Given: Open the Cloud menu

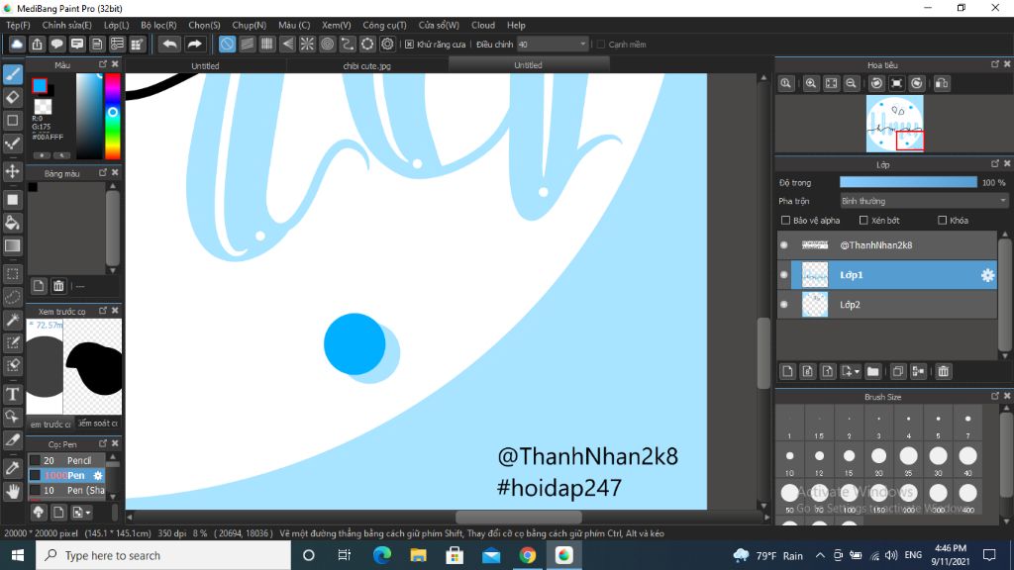Looking at the screenshot, I should [x=483, y=25].
